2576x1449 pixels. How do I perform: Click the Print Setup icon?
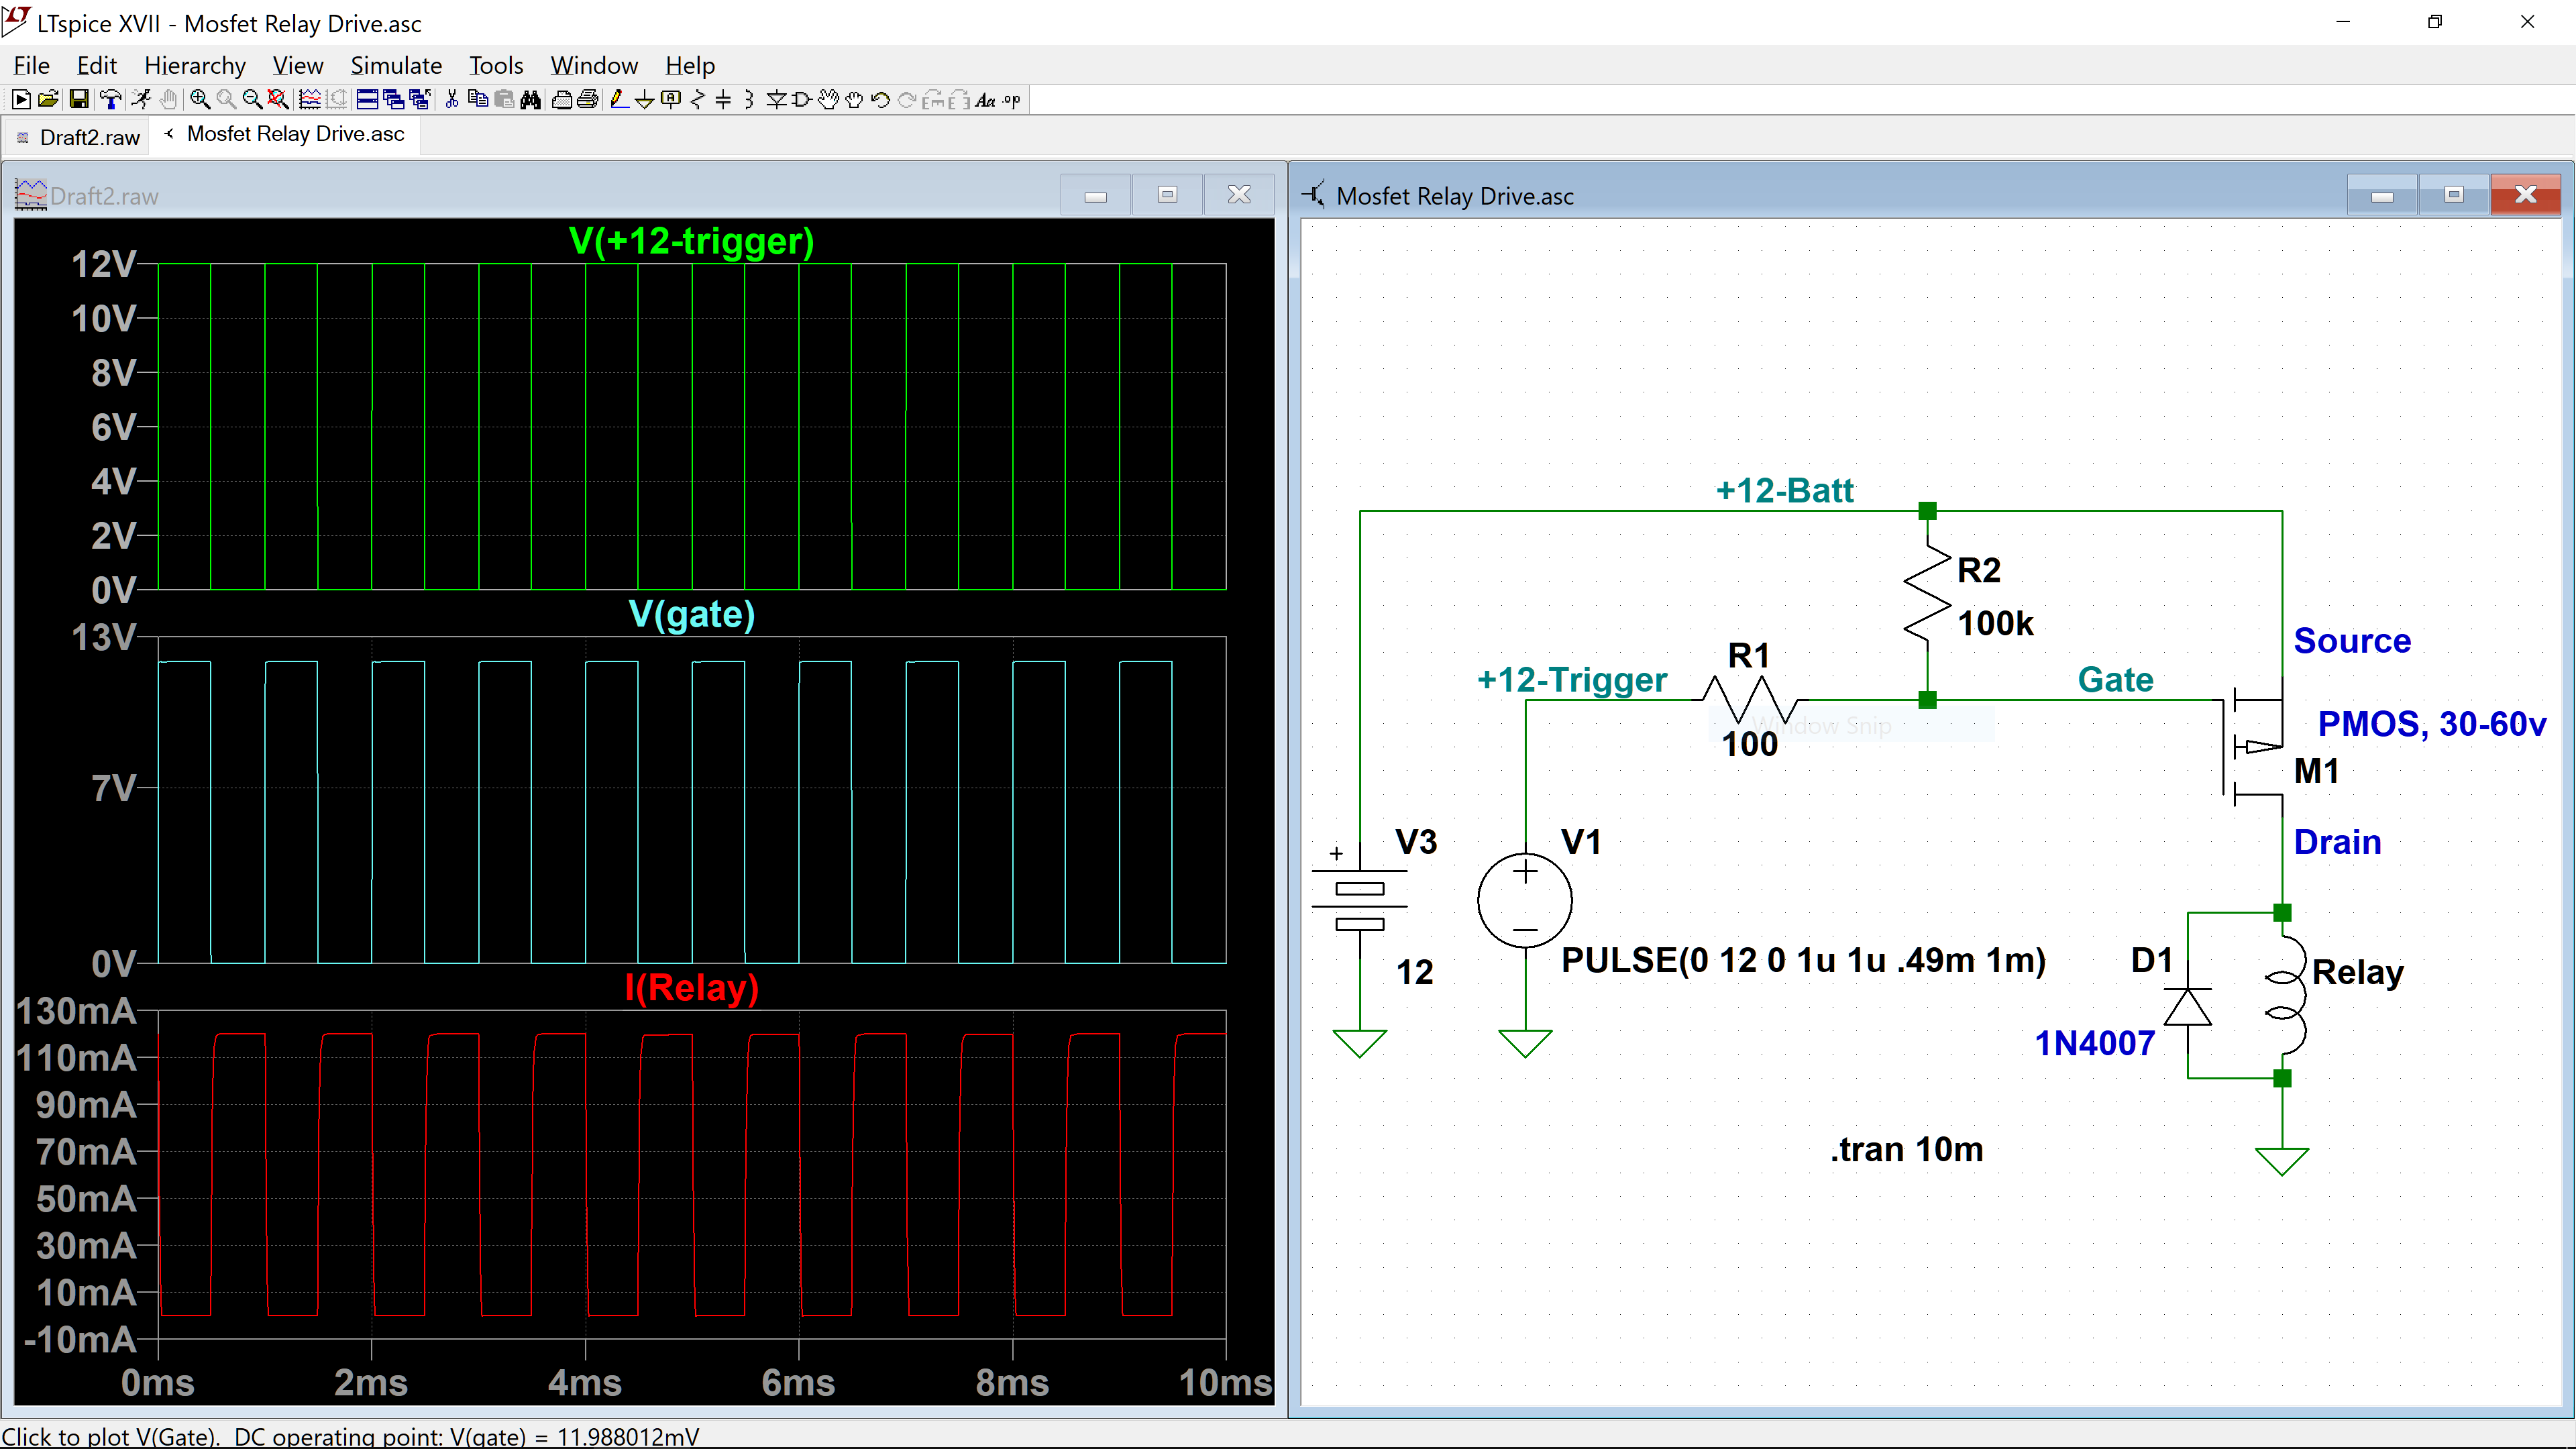point(561,100)
